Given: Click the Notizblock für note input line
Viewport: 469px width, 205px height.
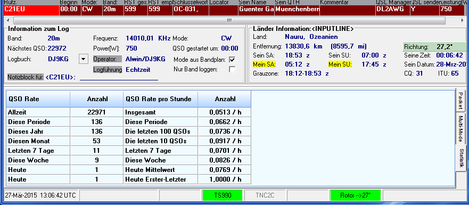Looking at the screenshot, I should click(x=119, y=78).
